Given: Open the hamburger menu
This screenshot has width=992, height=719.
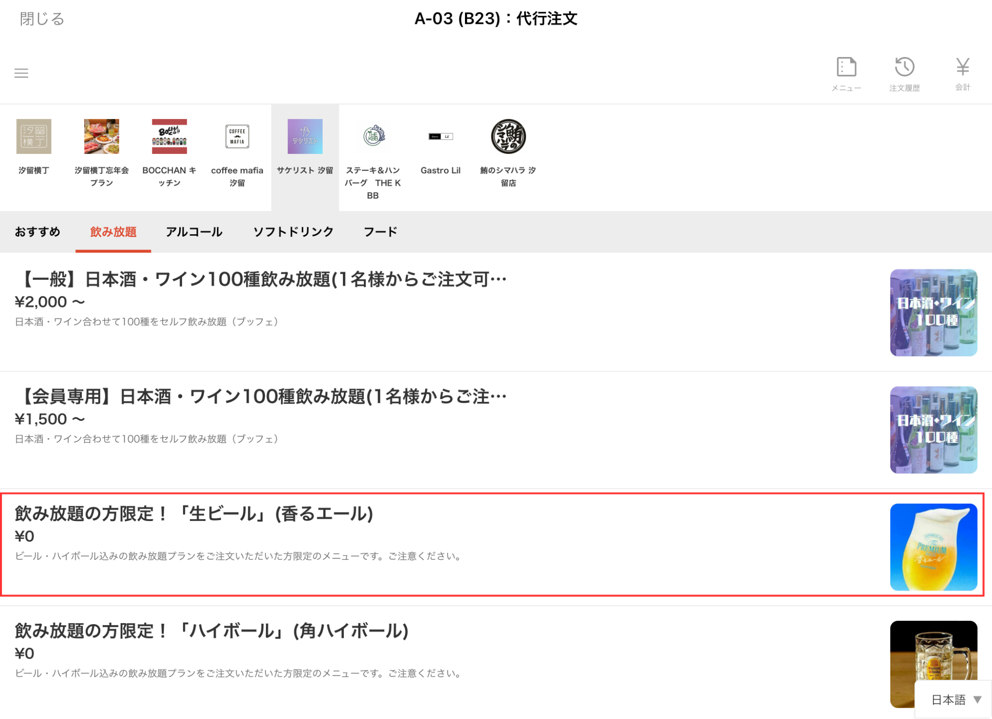Looking at the screenshot, I should pos(21,73).
